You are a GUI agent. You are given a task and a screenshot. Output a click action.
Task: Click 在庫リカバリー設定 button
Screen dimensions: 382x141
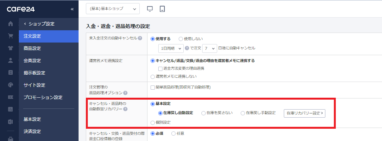coord(305,113)
